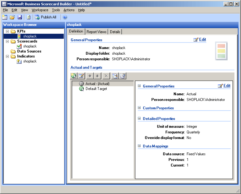This screenshot has width=241, height=194.
Task: Open the Help menu
Action: pos(82,10)
